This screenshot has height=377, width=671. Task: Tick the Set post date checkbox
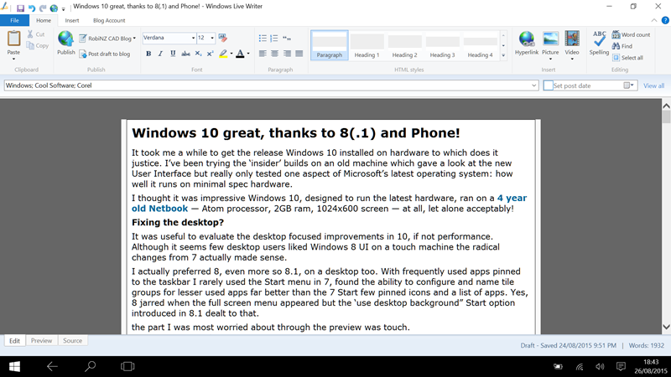point(549,85)
